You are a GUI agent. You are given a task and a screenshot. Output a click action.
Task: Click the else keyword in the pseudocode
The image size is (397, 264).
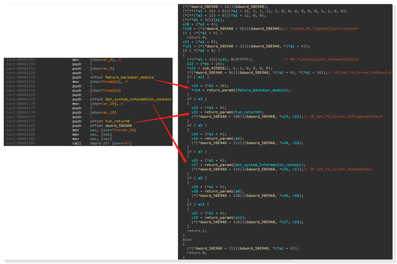187,240
